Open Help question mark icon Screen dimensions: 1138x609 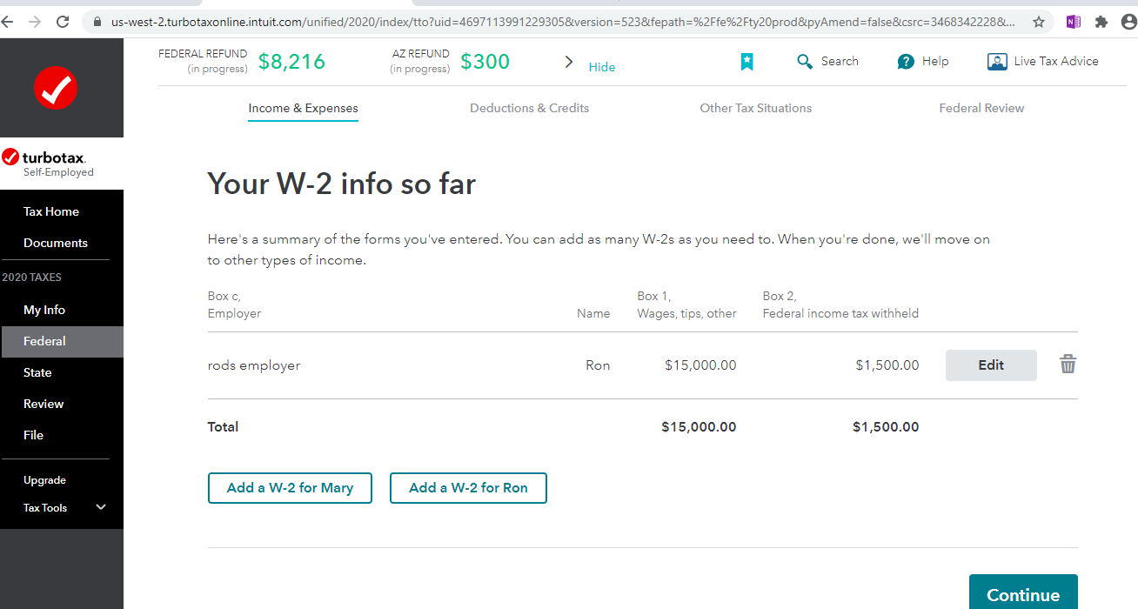point(906,61)
